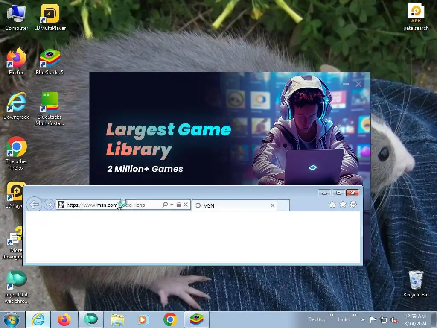The height and width of the screenshot is (328, 437).
Task: Open the Tools gear menu in Internet Explorer
Action: click(x=353, y=205)
